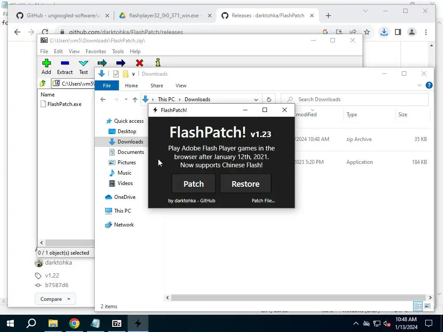This screenshot has width=443, height=332.
Task: Click the Search Downloads field
Action: click(x=355, y=99)
